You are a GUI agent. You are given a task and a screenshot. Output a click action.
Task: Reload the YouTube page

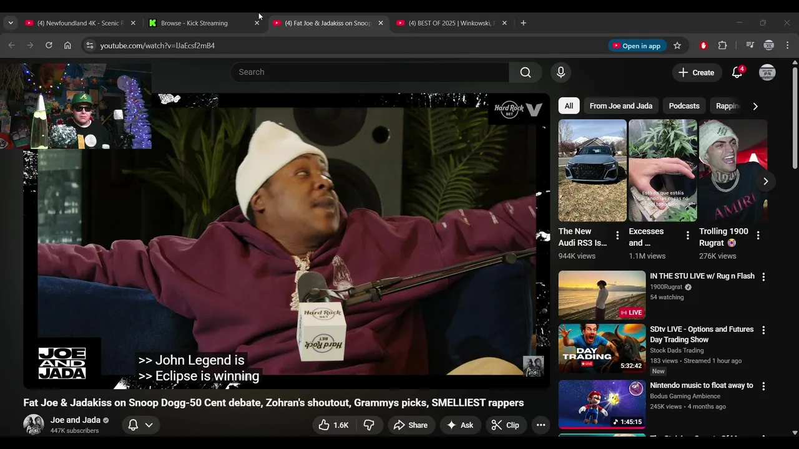tap(49, 46)
